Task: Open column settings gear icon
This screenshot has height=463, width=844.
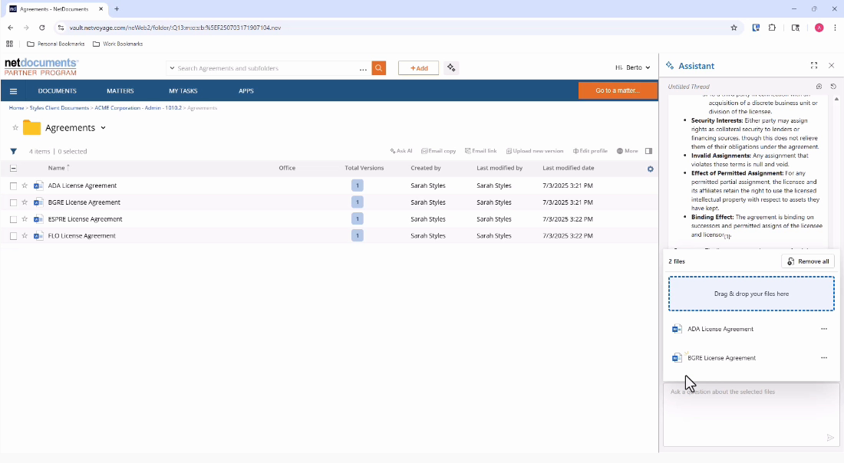Action: pyautogui.click(x=650, y=169)
